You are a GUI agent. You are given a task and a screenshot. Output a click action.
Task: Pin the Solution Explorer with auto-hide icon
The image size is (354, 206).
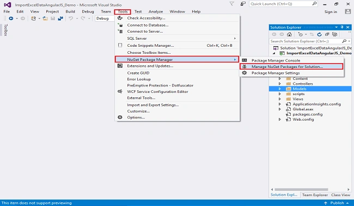click(342, 27)
